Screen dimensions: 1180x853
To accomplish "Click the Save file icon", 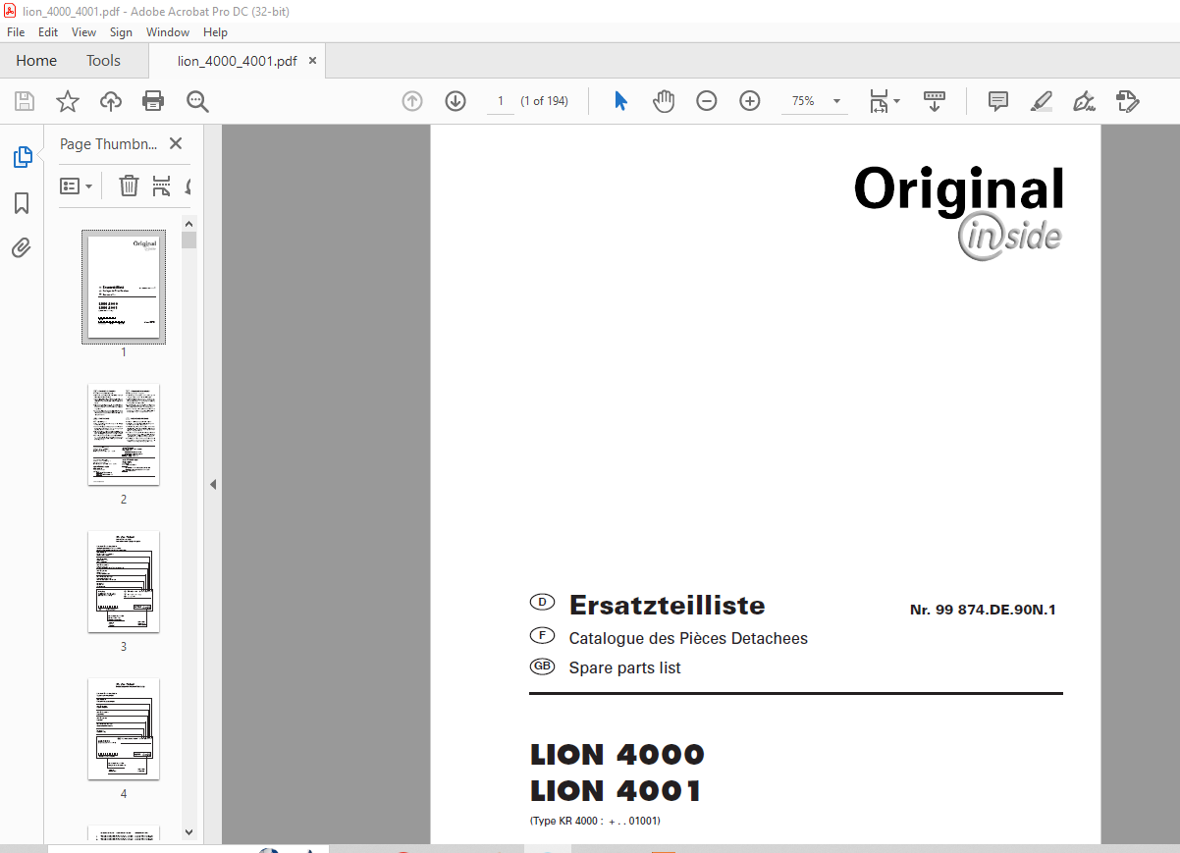I will [x=25, y=101].
